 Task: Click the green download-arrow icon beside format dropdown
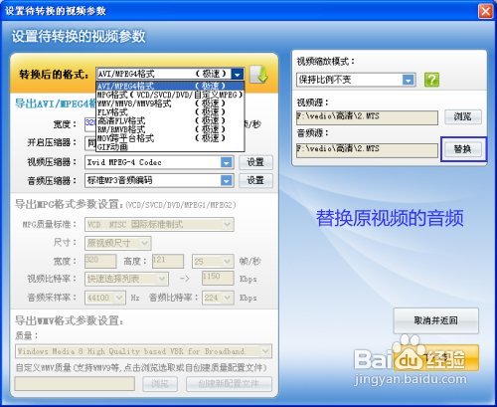[258, 74]
